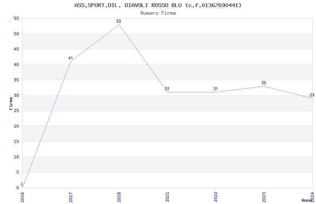Click the x-axis year 2018
The image size is (316, 204).
coord(119,197)
